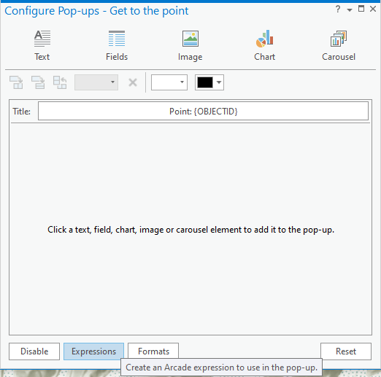Click the gray X delete element icon
The image size is (381, 377).
133,82
